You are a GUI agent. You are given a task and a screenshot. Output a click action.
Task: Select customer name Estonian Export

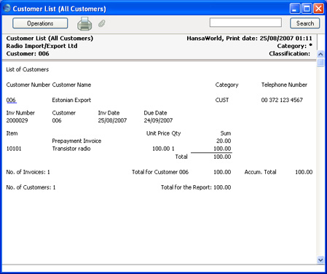71,100
